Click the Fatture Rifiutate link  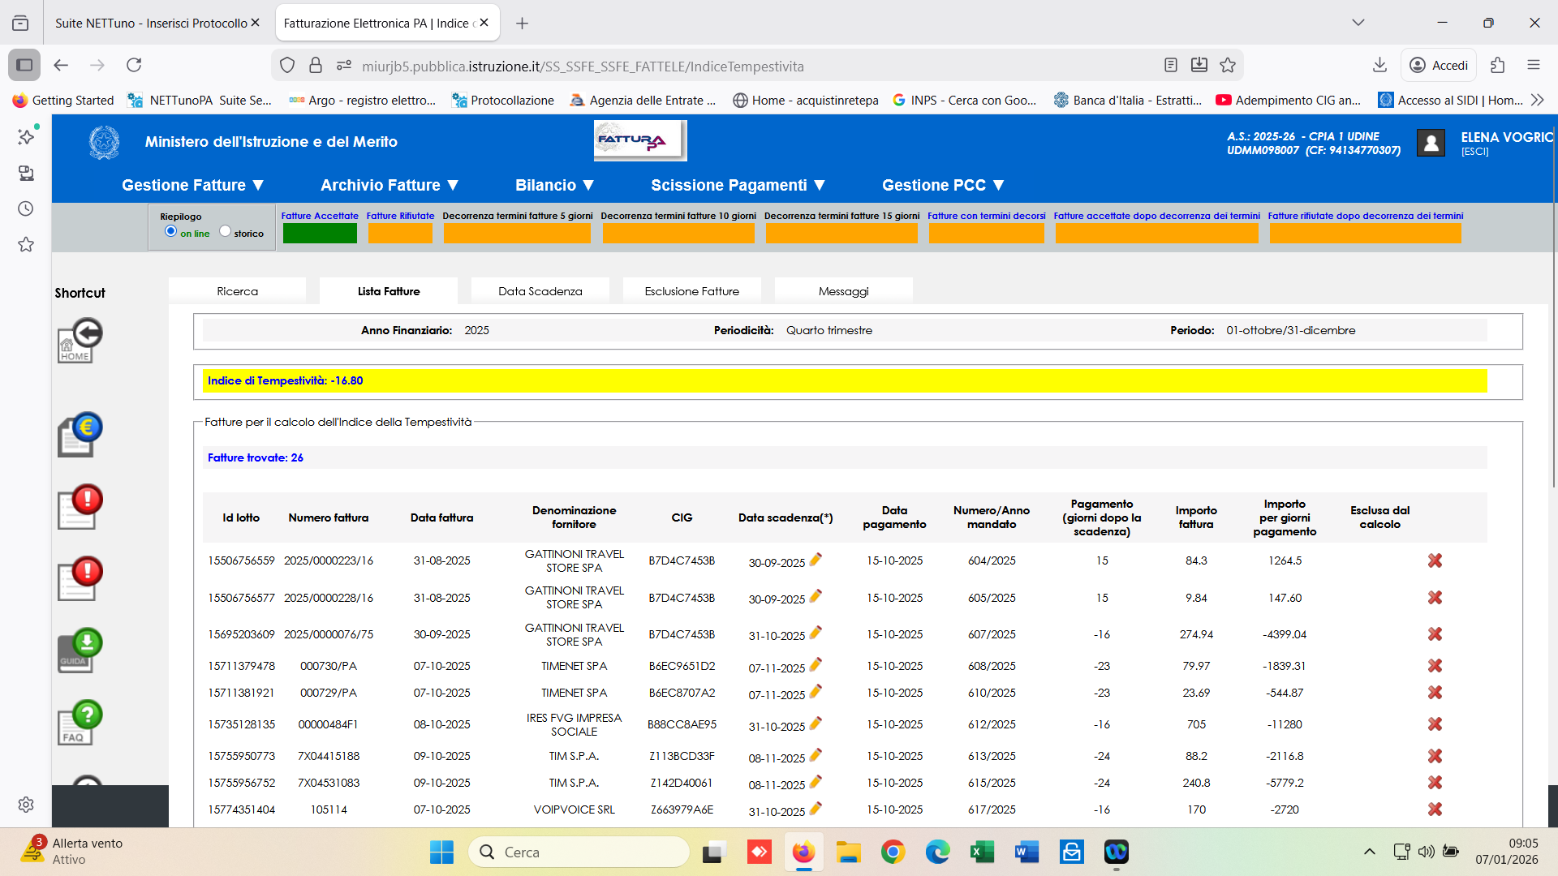point(400,216)
